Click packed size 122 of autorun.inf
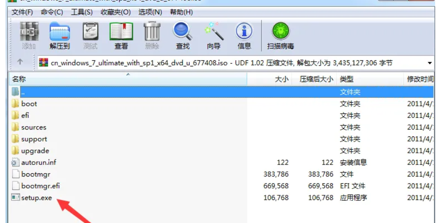 click(x=328, y=162)
